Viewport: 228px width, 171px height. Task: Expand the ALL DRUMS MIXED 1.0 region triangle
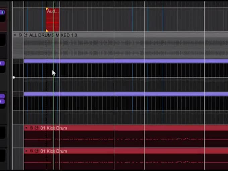click(15, 35)
